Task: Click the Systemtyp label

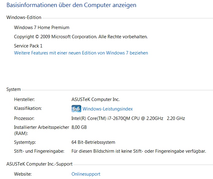Action: (25, 142)
